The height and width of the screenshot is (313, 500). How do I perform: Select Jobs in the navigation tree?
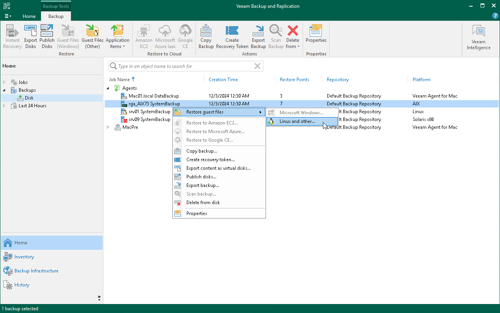(x=23, y=82)
